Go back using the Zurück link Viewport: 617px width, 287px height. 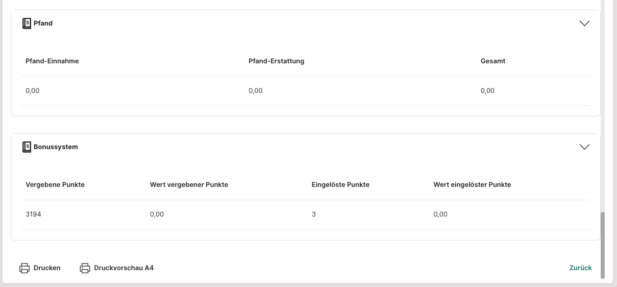click(580, 268)
